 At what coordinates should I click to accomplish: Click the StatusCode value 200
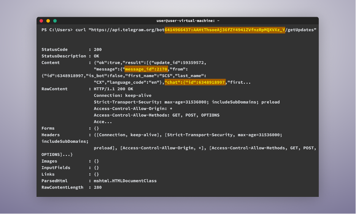(98, 50)
